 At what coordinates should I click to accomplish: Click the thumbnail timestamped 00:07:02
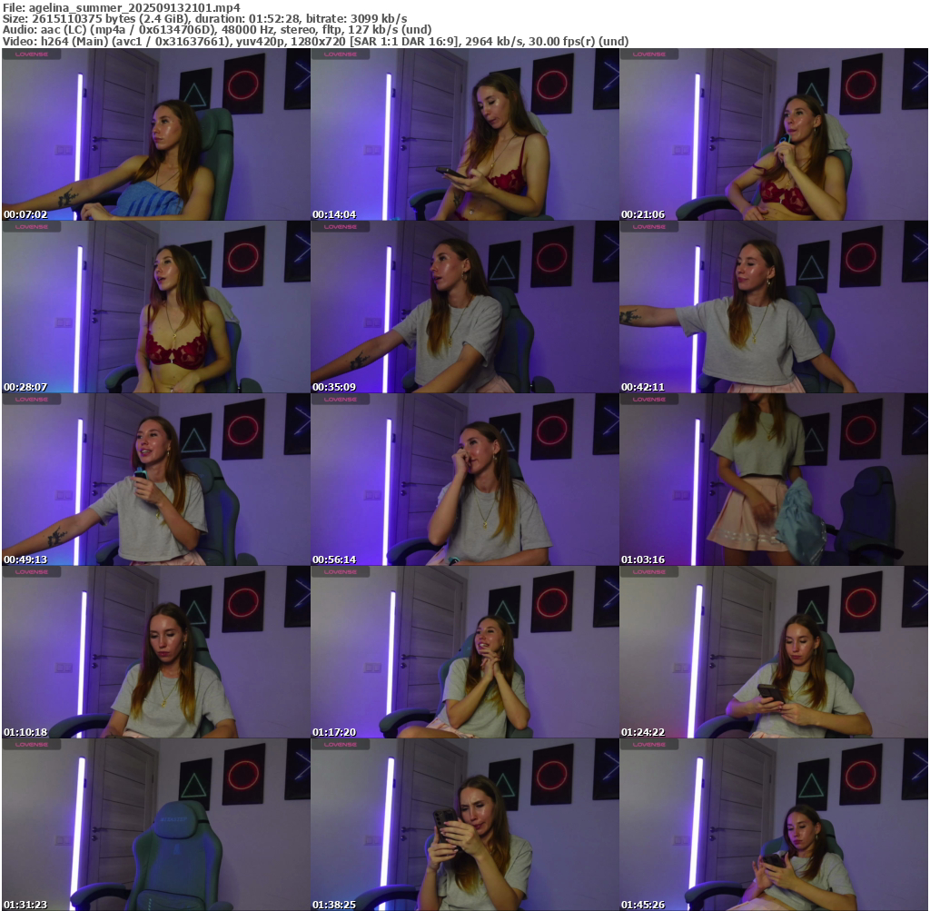155,134
